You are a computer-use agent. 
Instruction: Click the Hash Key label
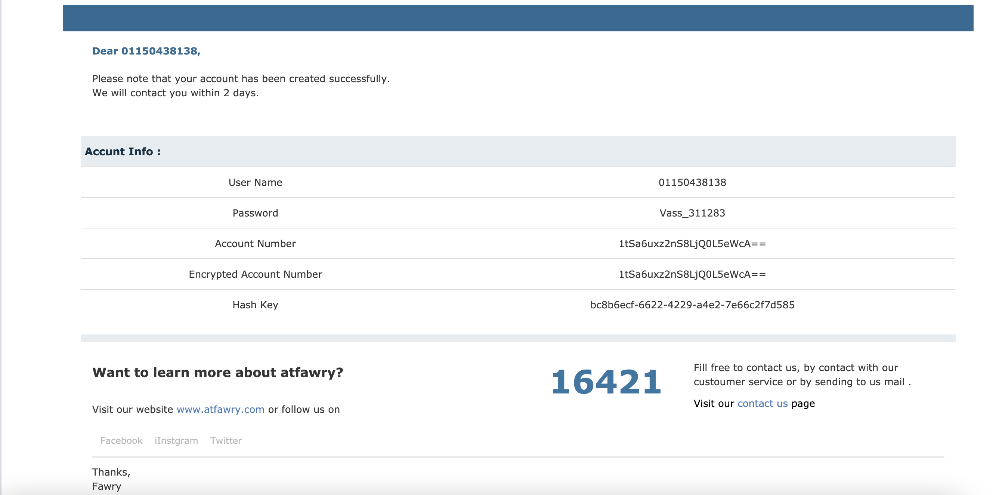(x=255, y=305)
